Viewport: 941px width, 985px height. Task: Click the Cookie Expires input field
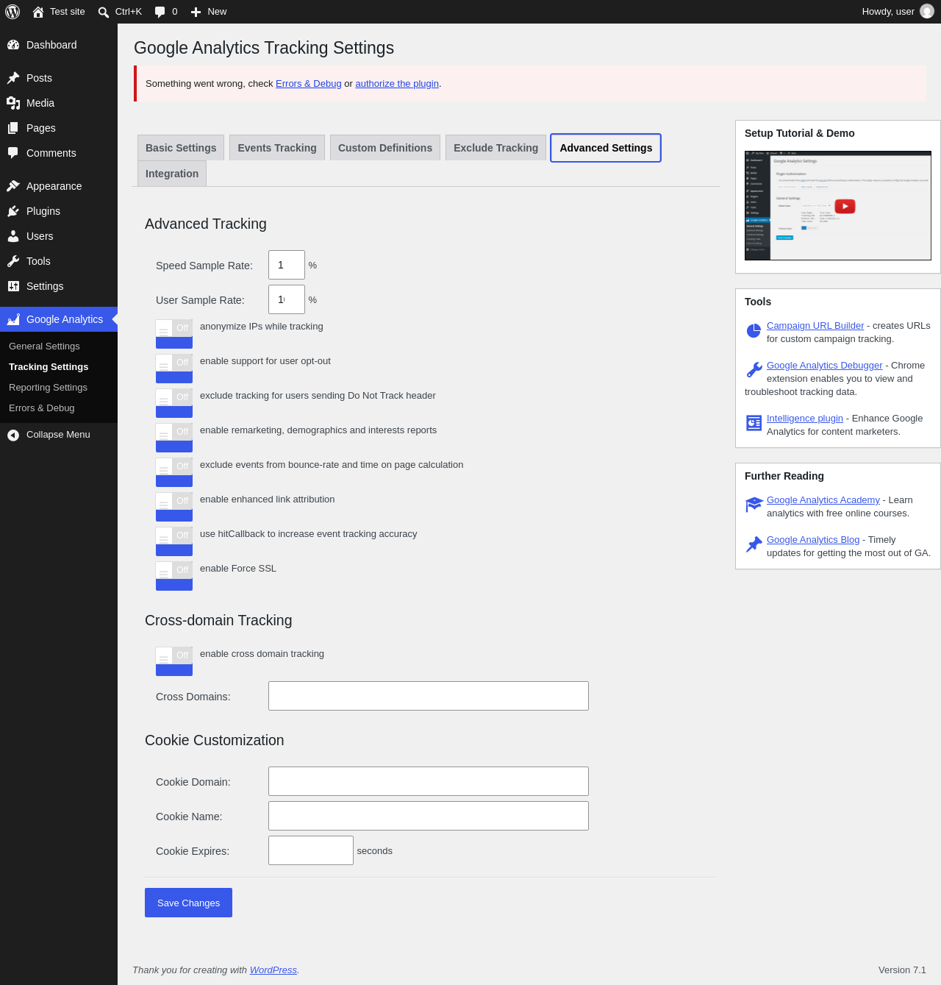311,850
